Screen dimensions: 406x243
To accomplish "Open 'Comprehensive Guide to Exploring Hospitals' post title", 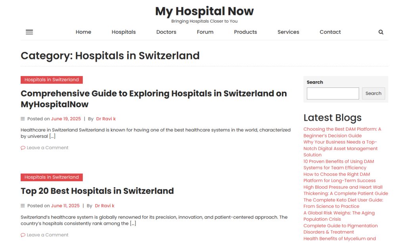I will pos(154,99).
